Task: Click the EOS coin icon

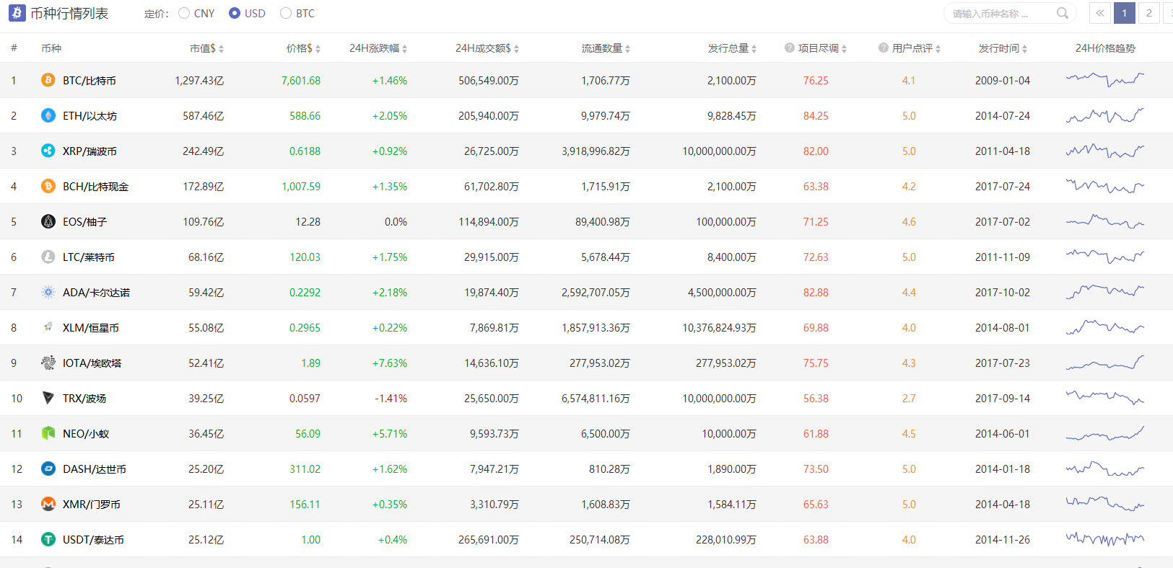Action: 48,221
